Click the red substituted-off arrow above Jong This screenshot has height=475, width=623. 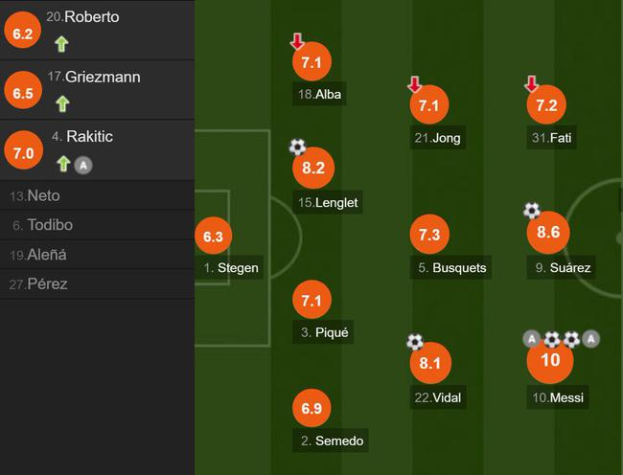(x=415, y=85)
